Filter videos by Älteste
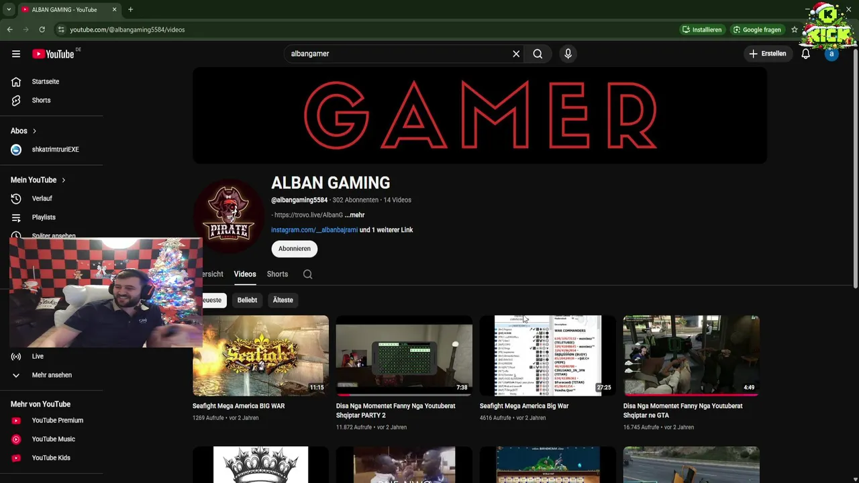Image resolution: width=859 pixels, height=483 pixels. 283,300
